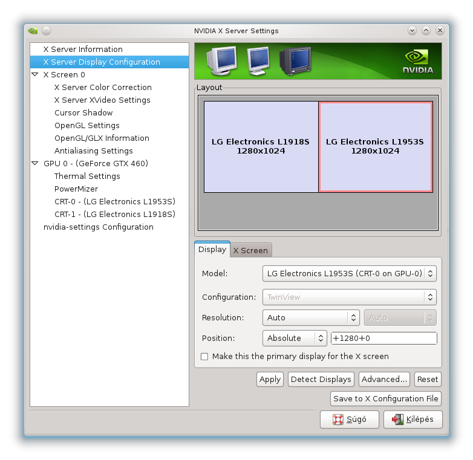Open the Model dropdown
The height and width of the screenshot is (460, 473).
[x=350, y=273]
